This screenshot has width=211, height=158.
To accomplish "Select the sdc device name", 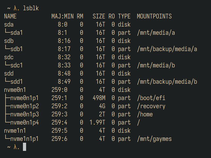I will click(9, 57).
